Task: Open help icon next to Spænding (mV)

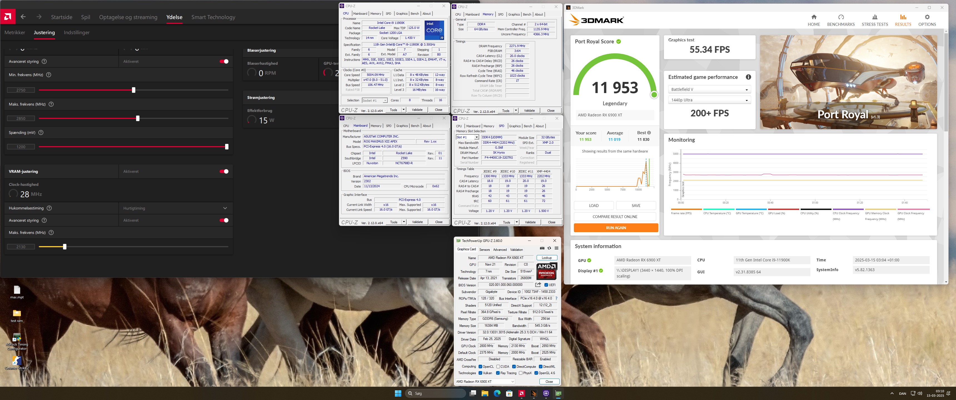Action: (41, 132)
